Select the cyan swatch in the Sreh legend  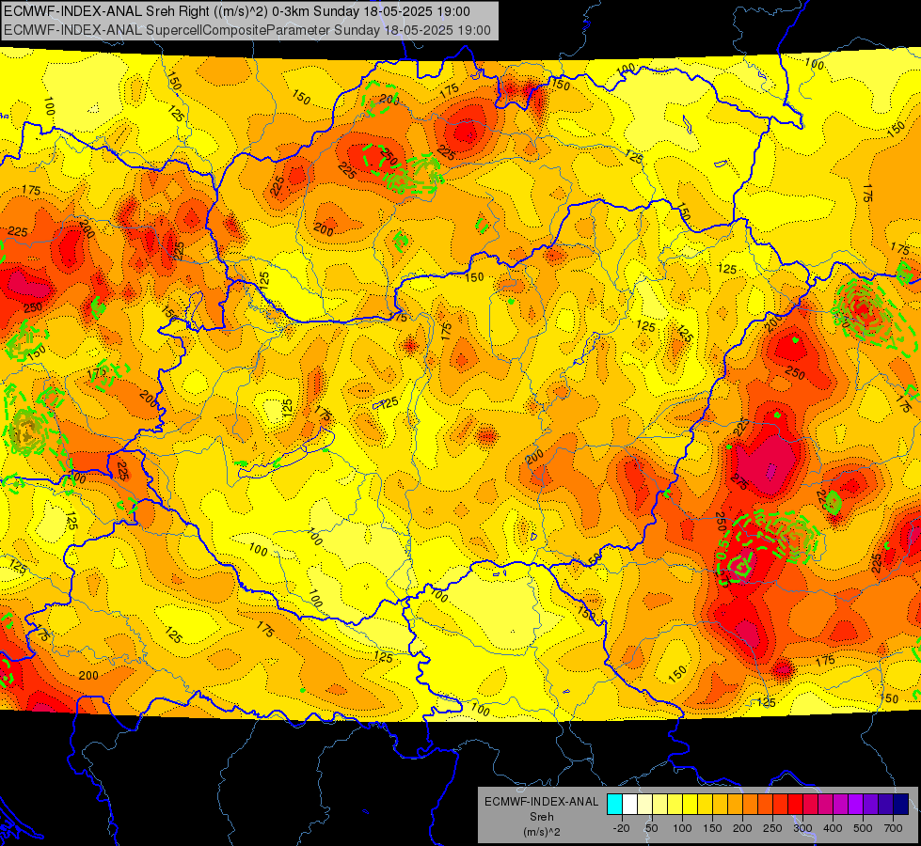pyautogui.click(x=614, y=804)
